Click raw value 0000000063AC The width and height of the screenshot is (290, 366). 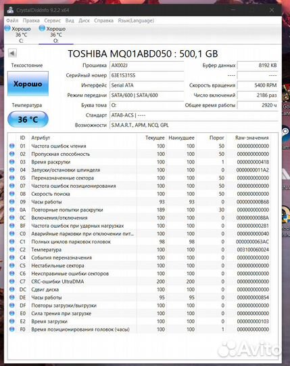pyautogui.click(x=253, y=241)
